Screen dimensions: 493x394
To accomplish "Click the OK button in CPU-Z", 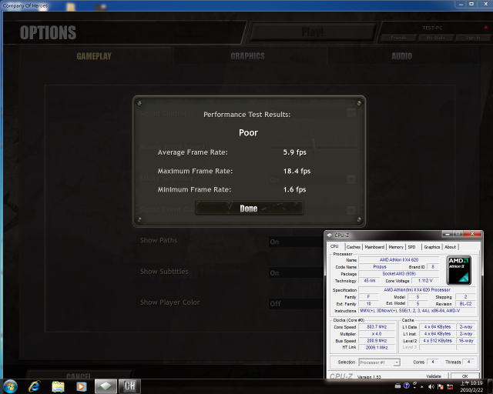I will point(464,376).
